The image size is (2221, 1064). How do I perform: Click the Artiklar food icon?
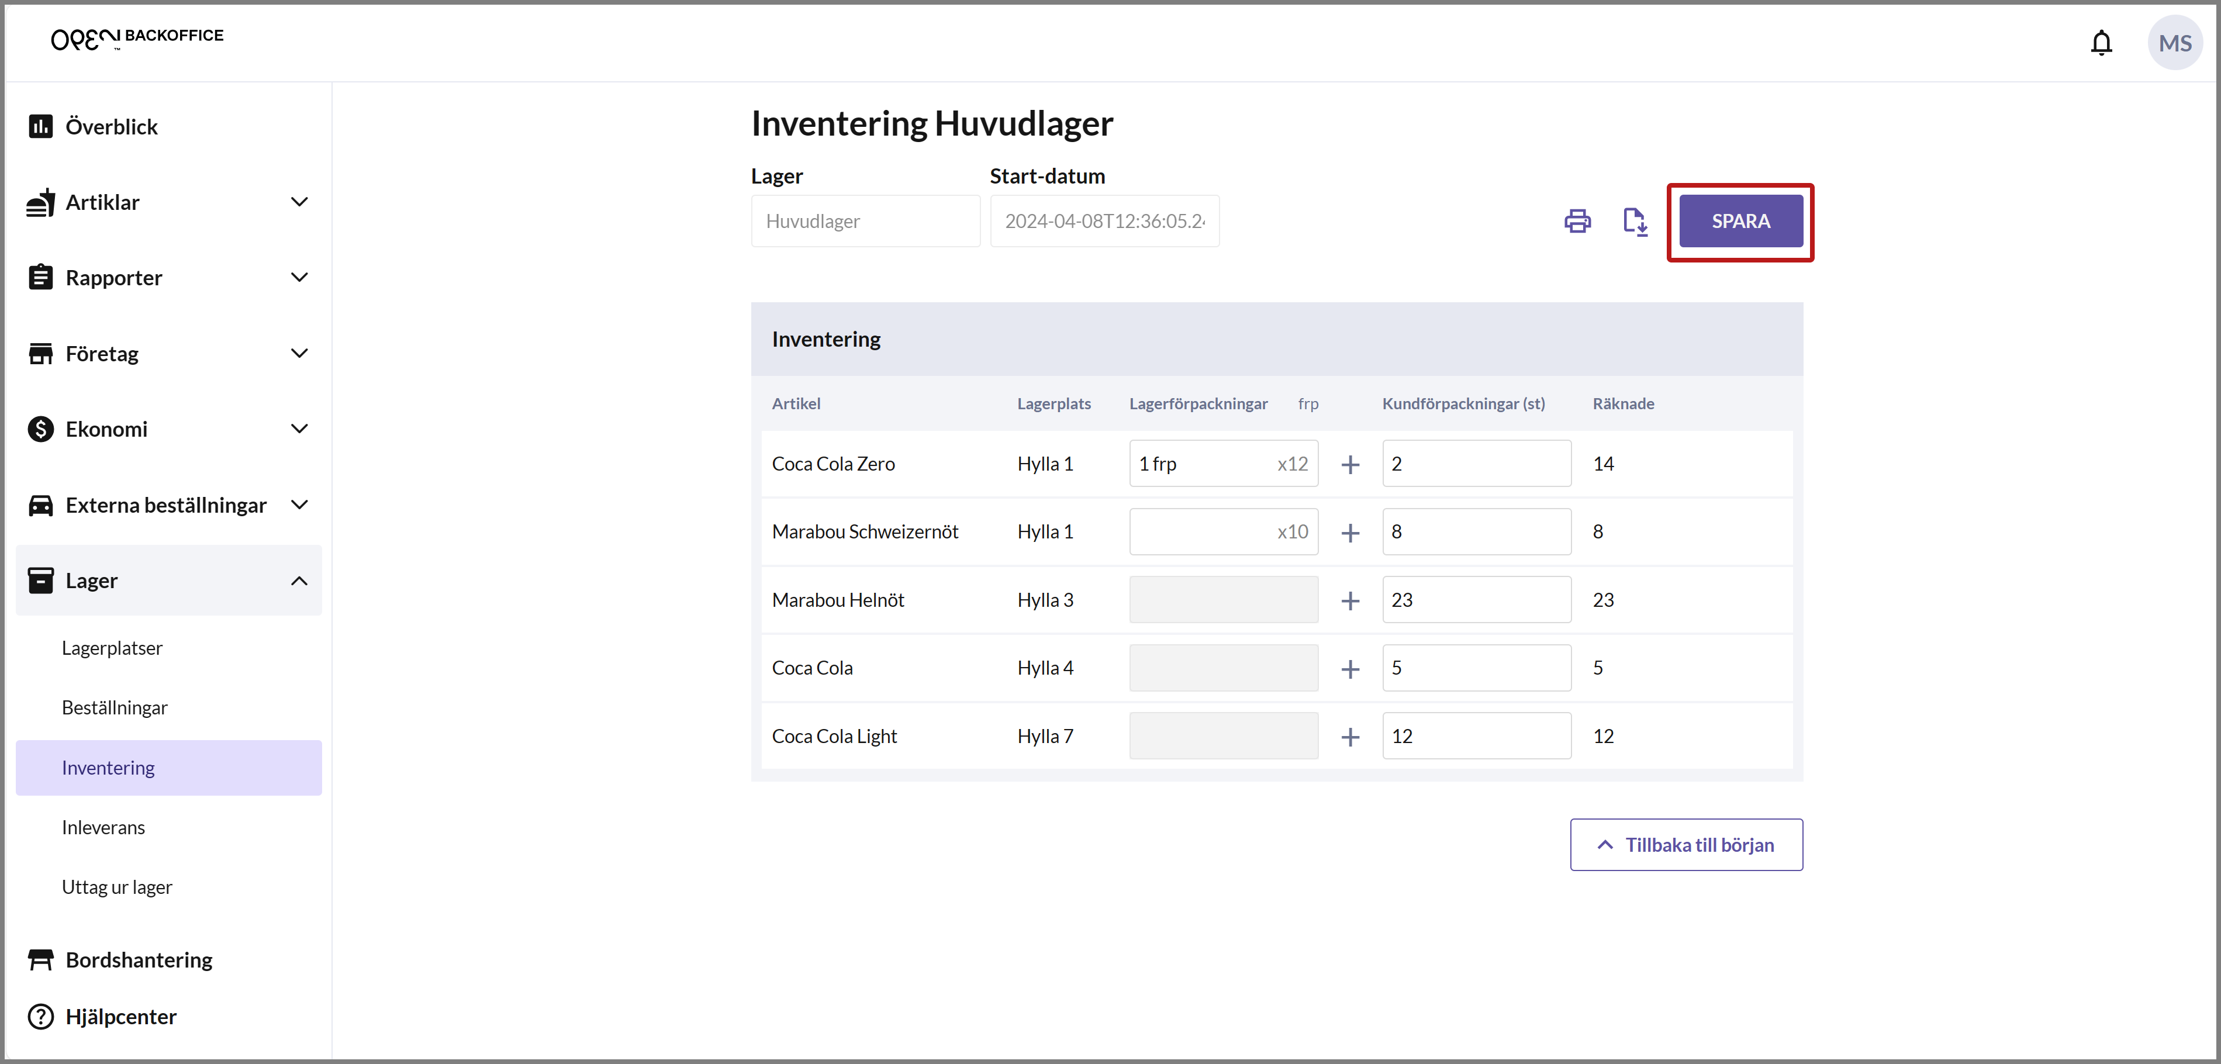coord(40,203)
